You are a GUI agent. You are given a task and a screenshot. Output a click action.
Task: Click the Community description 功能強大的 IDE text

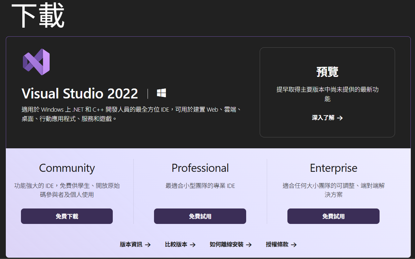pos(67,190)
